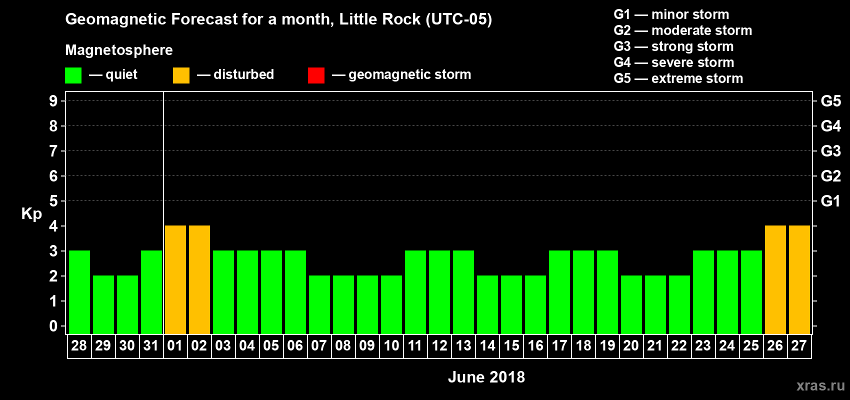Click the xras.ru source text
Image resolution: width=850 pixels, height=400 pixels.
(820, 385)
